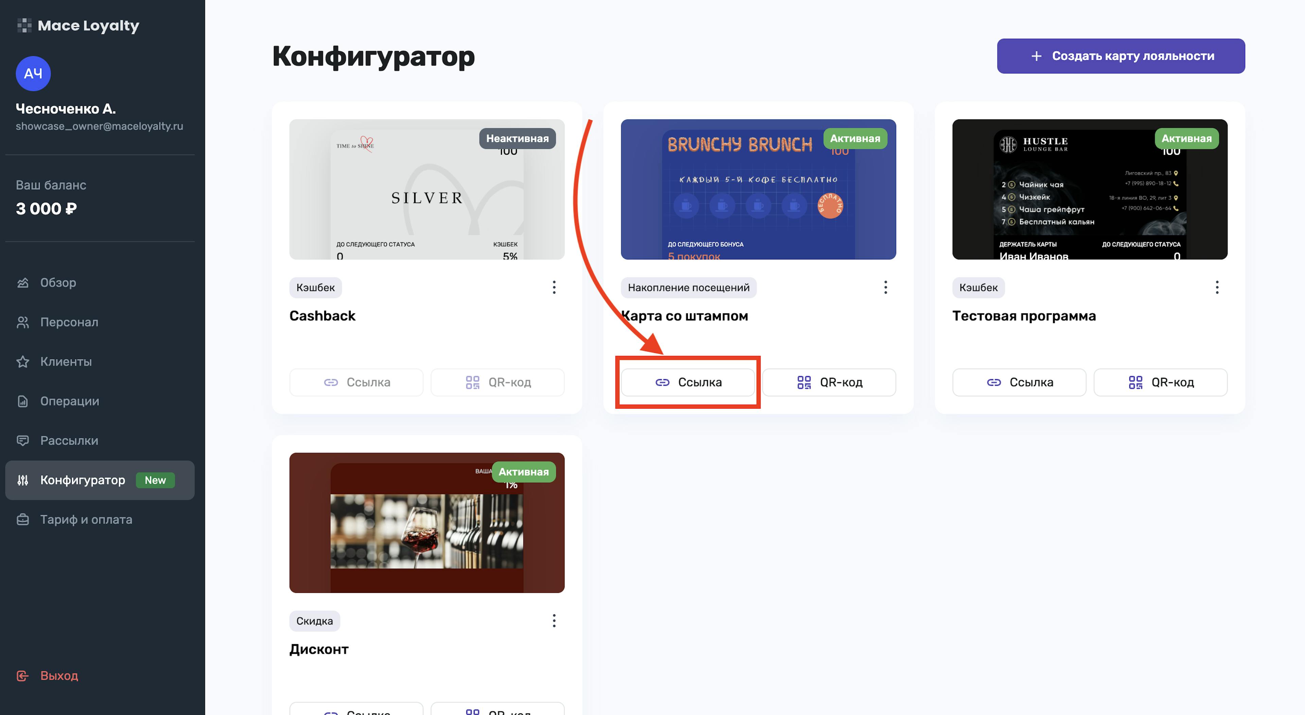
Task: Click the chain-link icon on Cashback Ссылка
Action: (331, 382)
